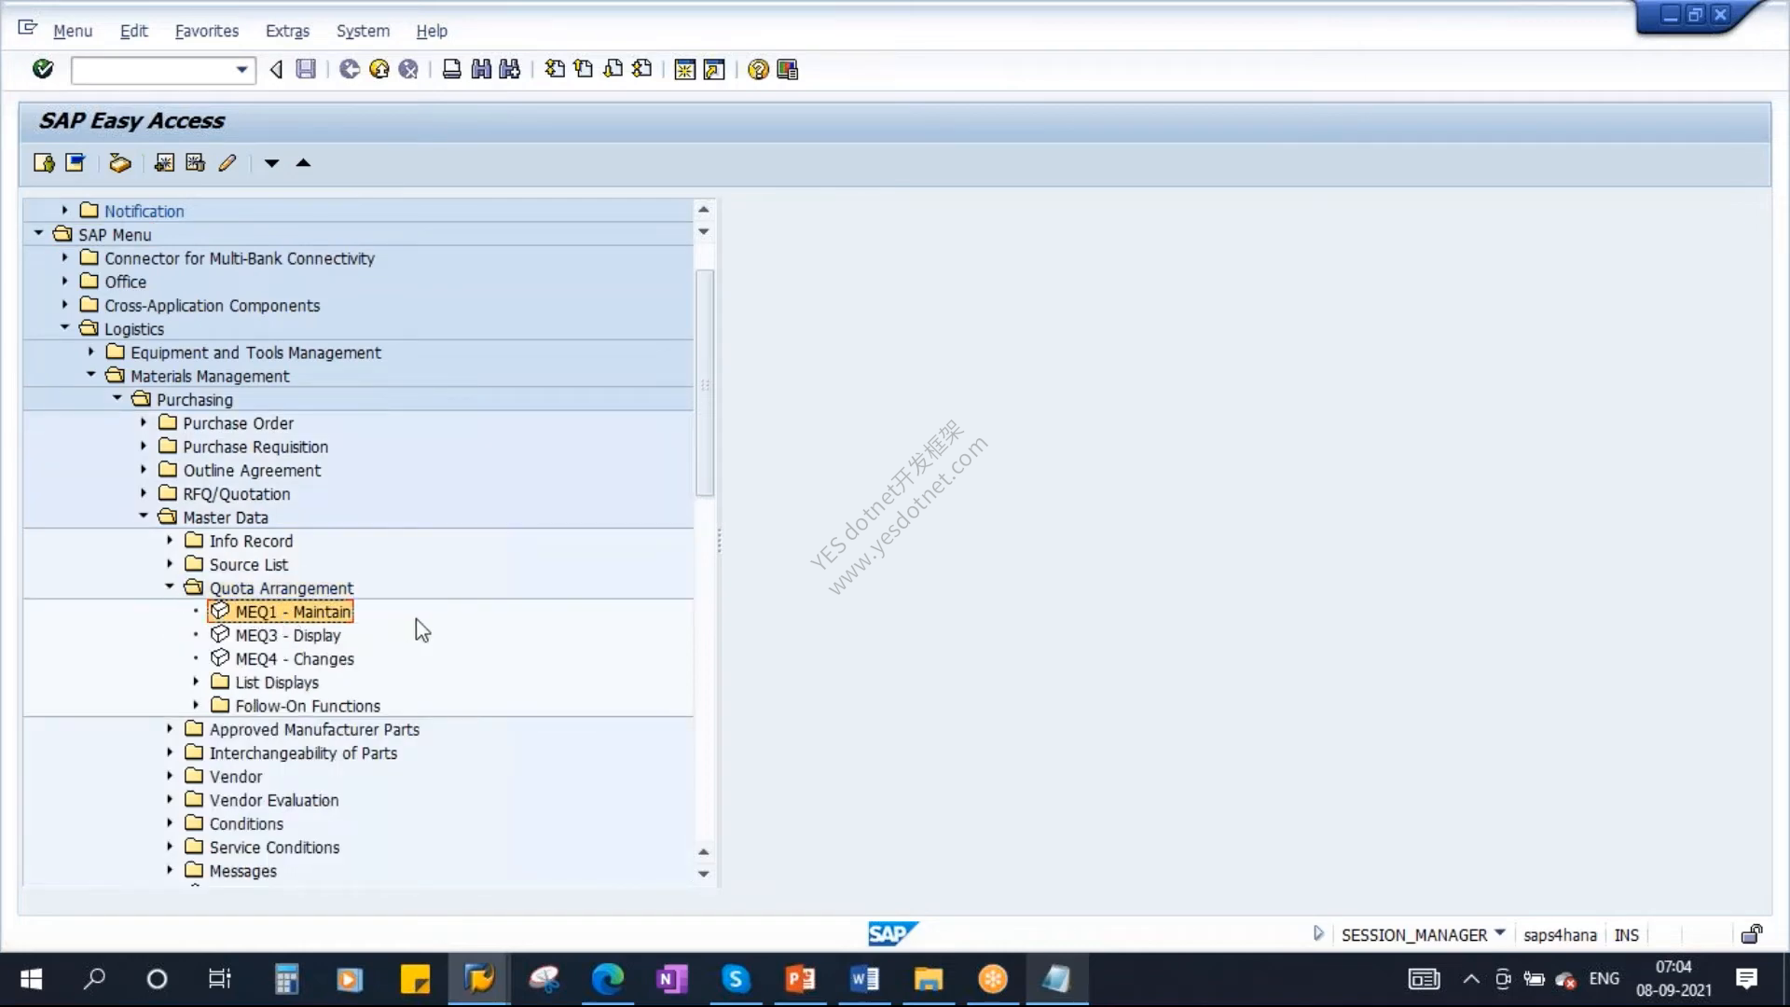This screenshot has height=1007, width=1790.
Task: Click the Delete Favorites icon
Action: [195, 163]
